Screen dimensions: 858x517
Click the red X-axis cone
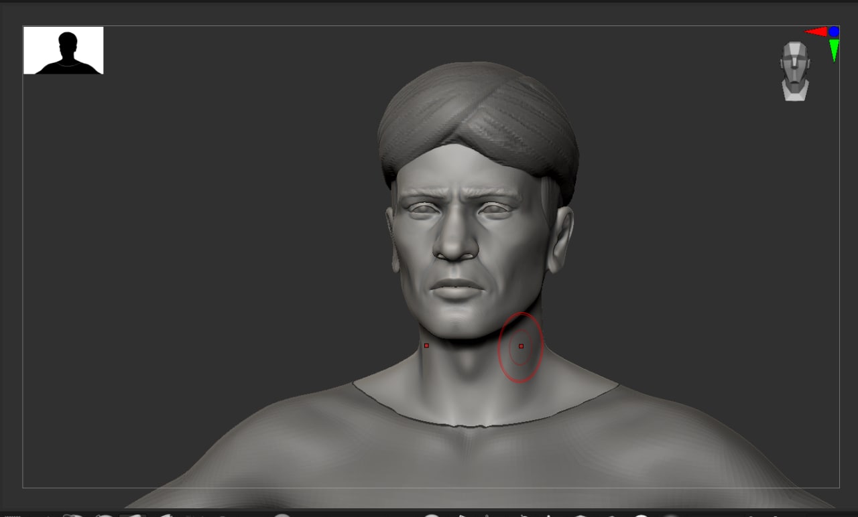(x=816, y=31)
